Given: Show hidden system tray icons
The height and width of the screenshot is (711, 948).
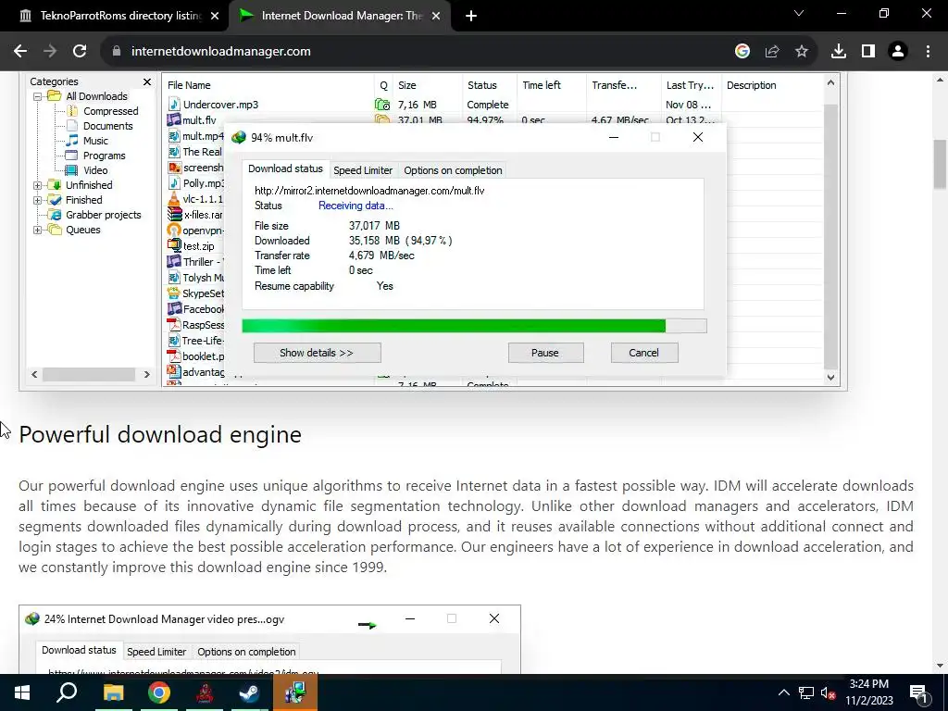Looking at the screenshot, I should [x=783, y=692].
